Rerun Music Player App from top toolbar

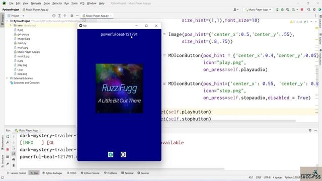(277, 10)
